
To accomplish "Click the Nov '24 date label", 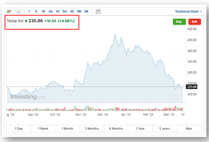I will [81, 114].
